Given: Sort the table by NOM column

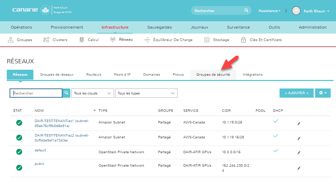Looking at the screenshot, I should 39,110.
